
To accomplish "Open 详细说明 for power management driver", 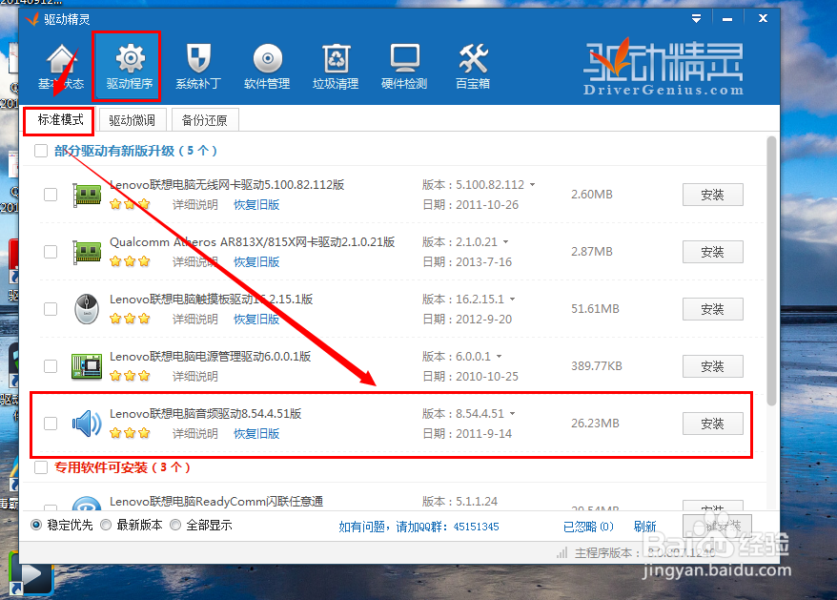I will click(x=194, y=376).
